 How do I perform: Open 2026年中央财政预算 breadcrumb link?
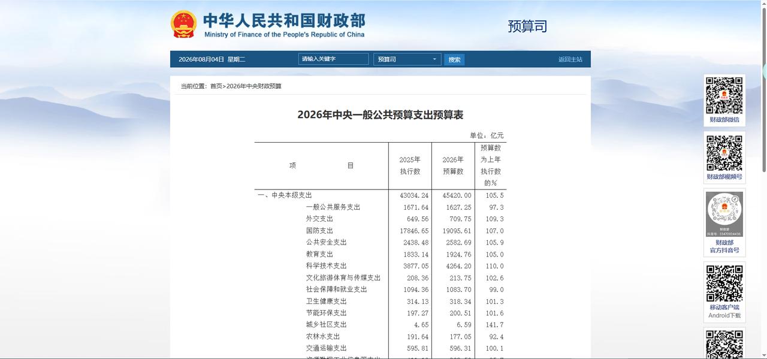tap(254, 86)
